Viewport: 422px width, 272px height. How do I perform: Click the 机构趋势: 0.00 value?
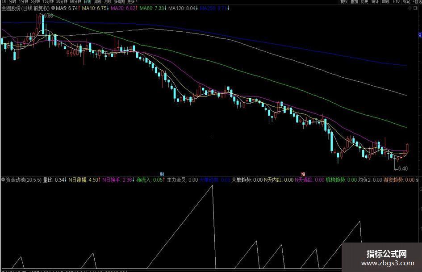[x=341, y=180]
